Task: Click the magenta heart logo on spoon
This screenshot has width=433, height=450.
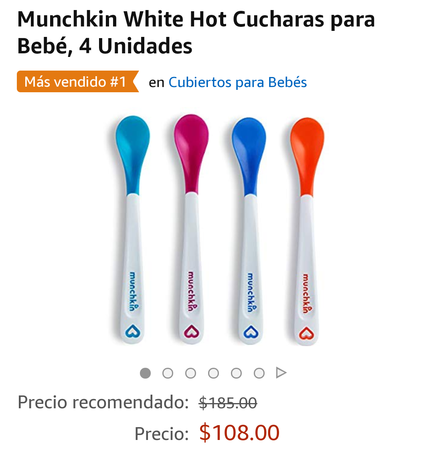Action: (x=191, y=331)
